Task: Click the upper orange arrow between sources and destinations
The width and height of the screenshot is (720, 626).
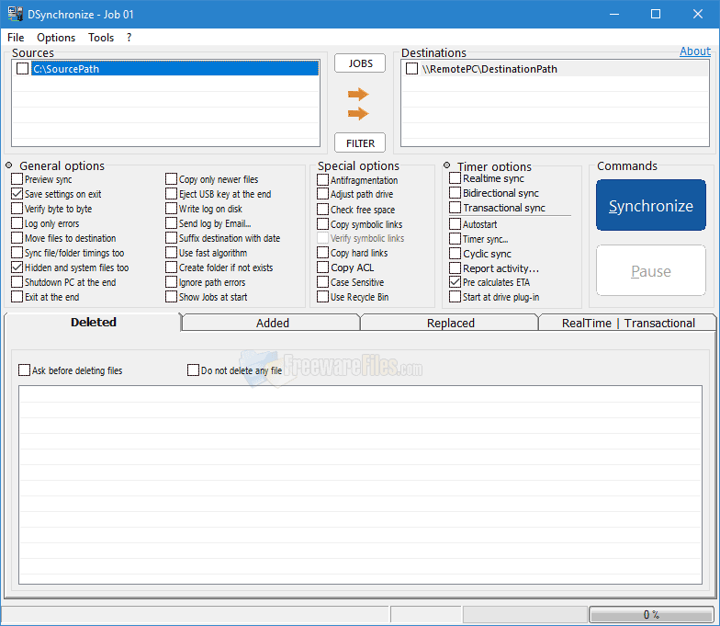Action: 358,94
